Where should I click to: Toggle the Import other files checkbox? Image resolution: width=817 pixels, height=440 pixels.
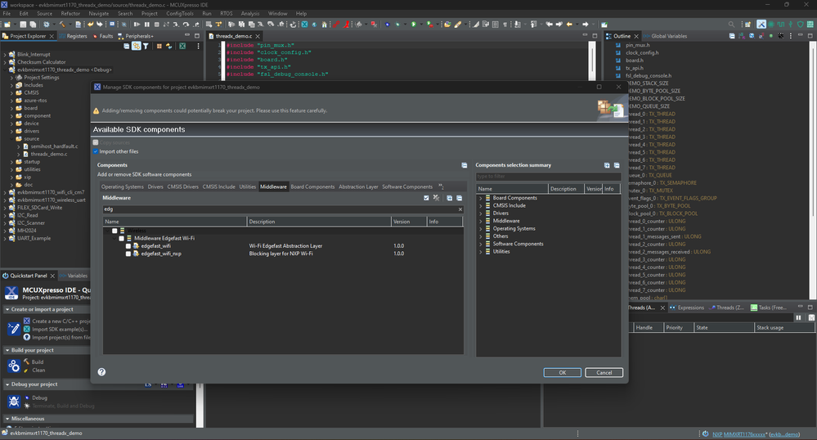coord(96,151)
